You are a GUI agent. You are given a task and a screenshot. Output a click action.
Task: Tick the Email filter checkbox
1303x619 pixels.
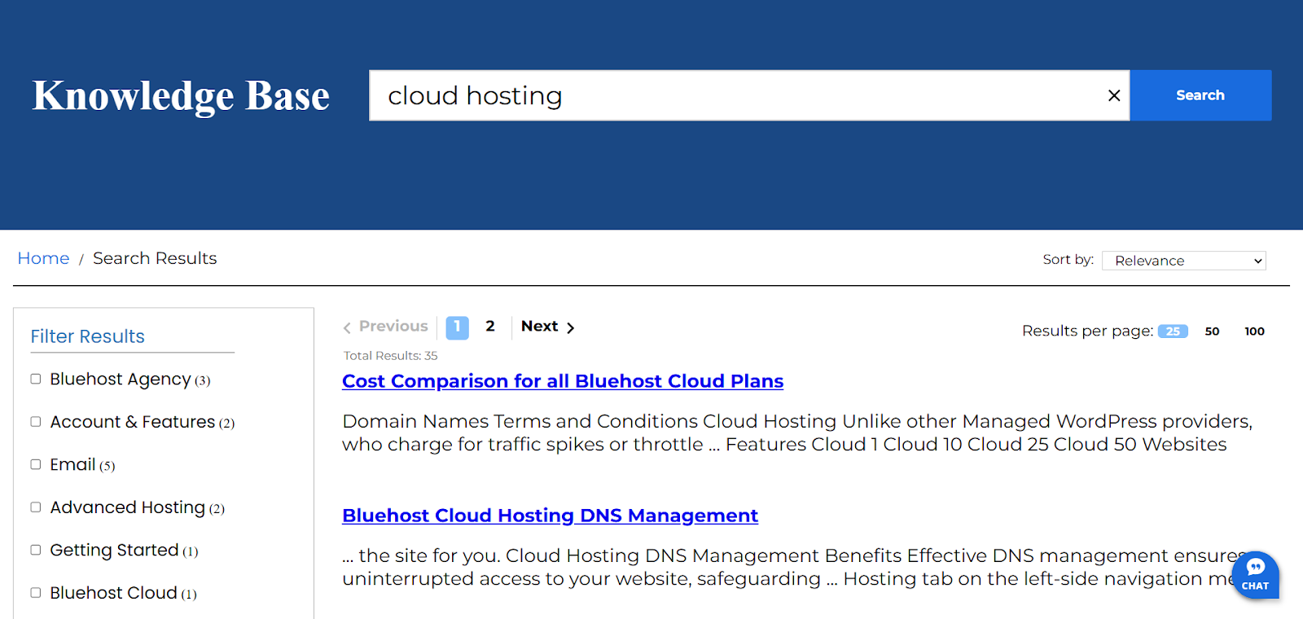[36, 464]
